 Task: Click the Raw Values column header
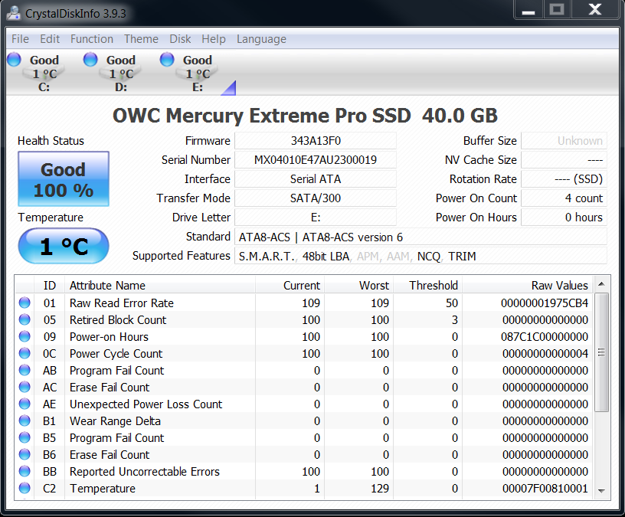pos(559,285)
